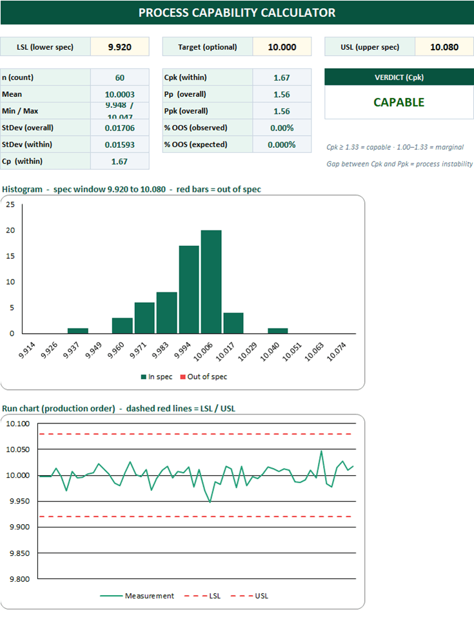
Task: Click the 'Measurement' legend entry in run chart
Action: (x=137, y=596)
